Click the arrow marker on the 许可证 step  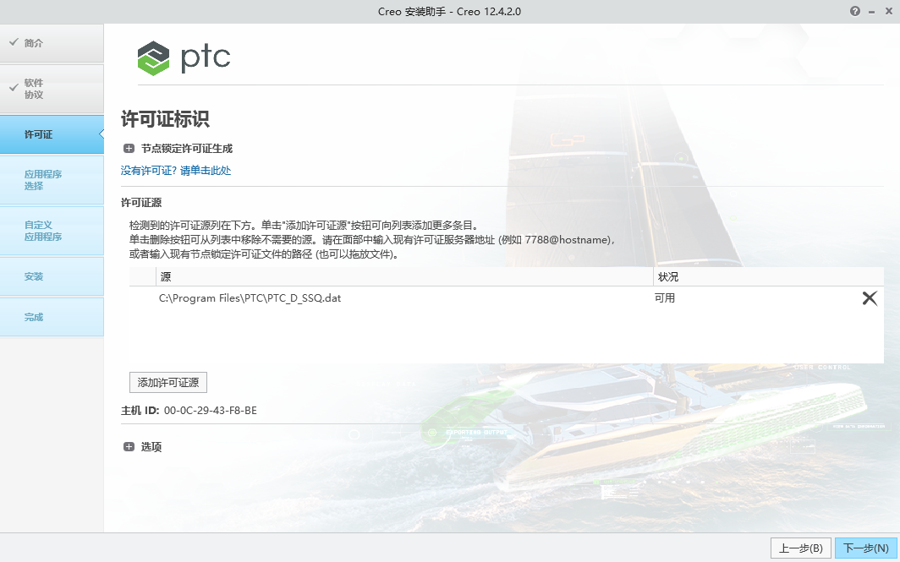point(101,134)
